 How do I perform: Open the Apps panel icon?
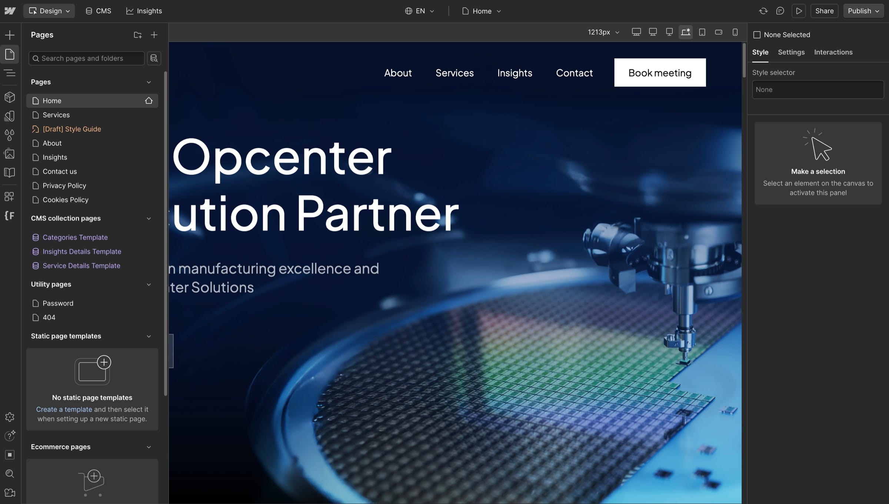[x=10, y=196]
